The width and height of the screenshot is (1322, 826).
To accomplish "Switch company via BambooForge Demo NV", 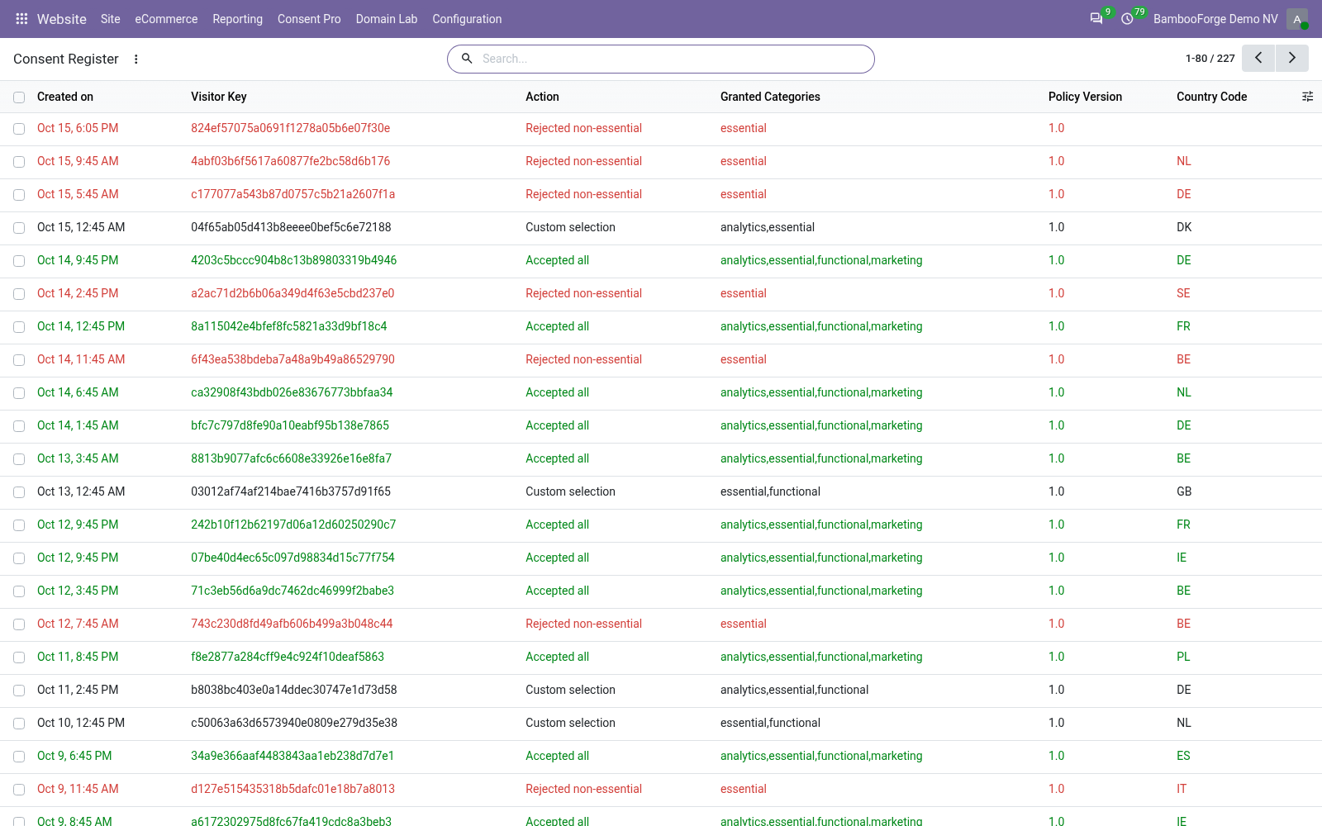I will pyautogui.click(x=1215, y=19).
